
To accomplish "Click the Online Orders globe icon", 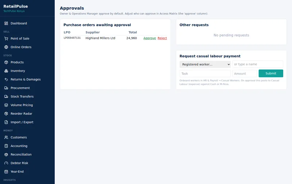I will click(x=6, y=47).
